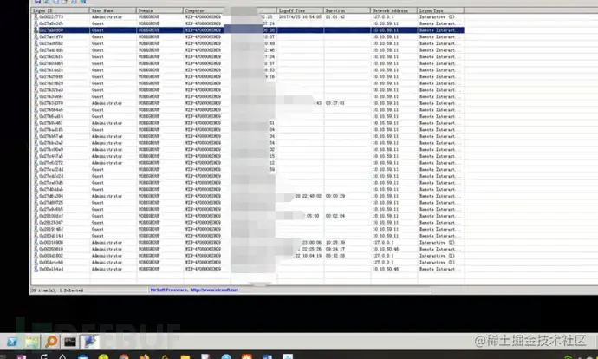Image resolution: width=598 pixels, height=359 pixels.
Task: Select the duration cell '00:00:29'
Action: tap(335, 196)
